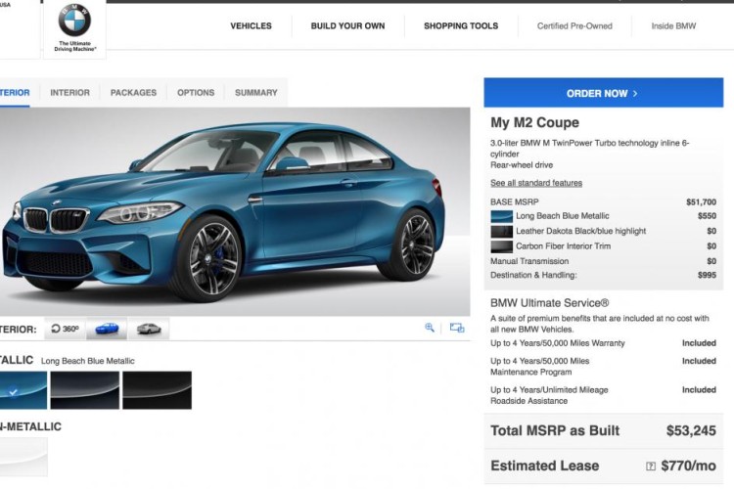This screenshot has height=489, width=734.
Task: Click the main M2 Coupe car image
Action: 235,211
